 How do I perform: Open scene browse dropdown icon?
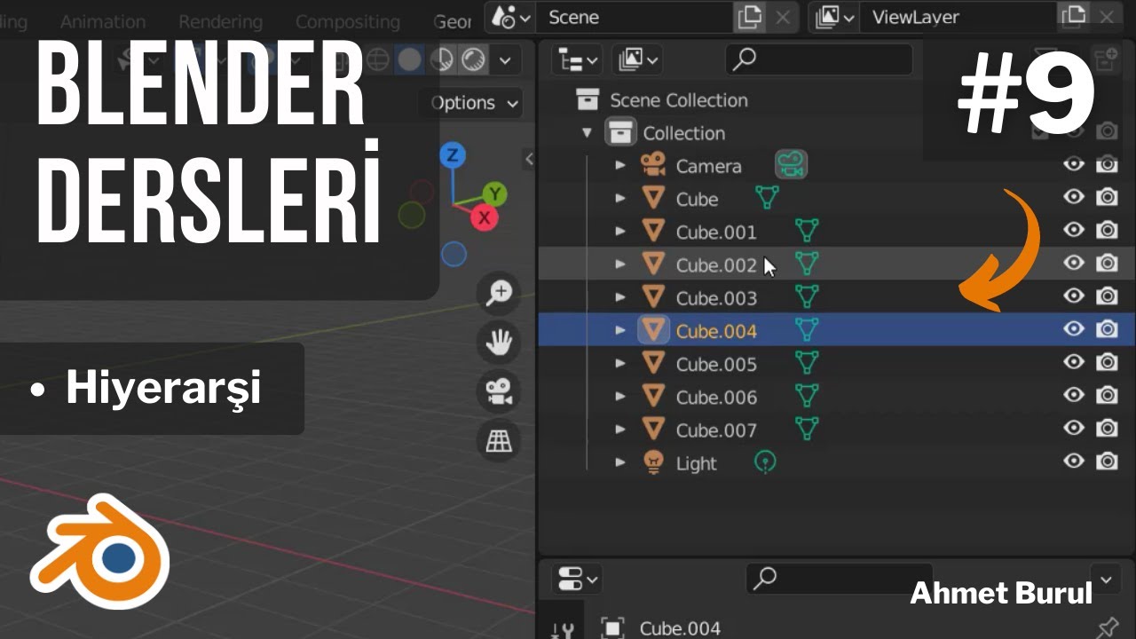point(512,17)
